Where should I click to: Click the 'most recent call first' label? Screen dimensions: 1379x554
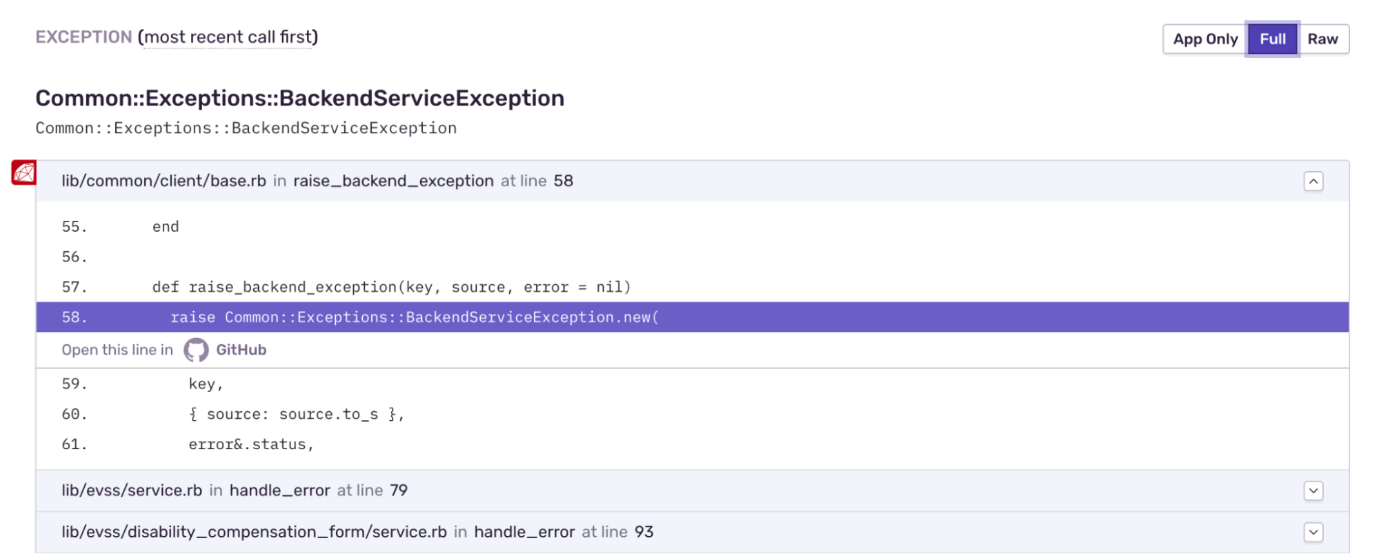coord(228,37)
